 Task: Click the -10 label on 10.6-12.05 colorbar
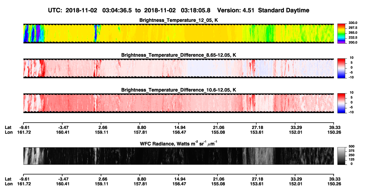pyautogui.click(x=351, y=112)
